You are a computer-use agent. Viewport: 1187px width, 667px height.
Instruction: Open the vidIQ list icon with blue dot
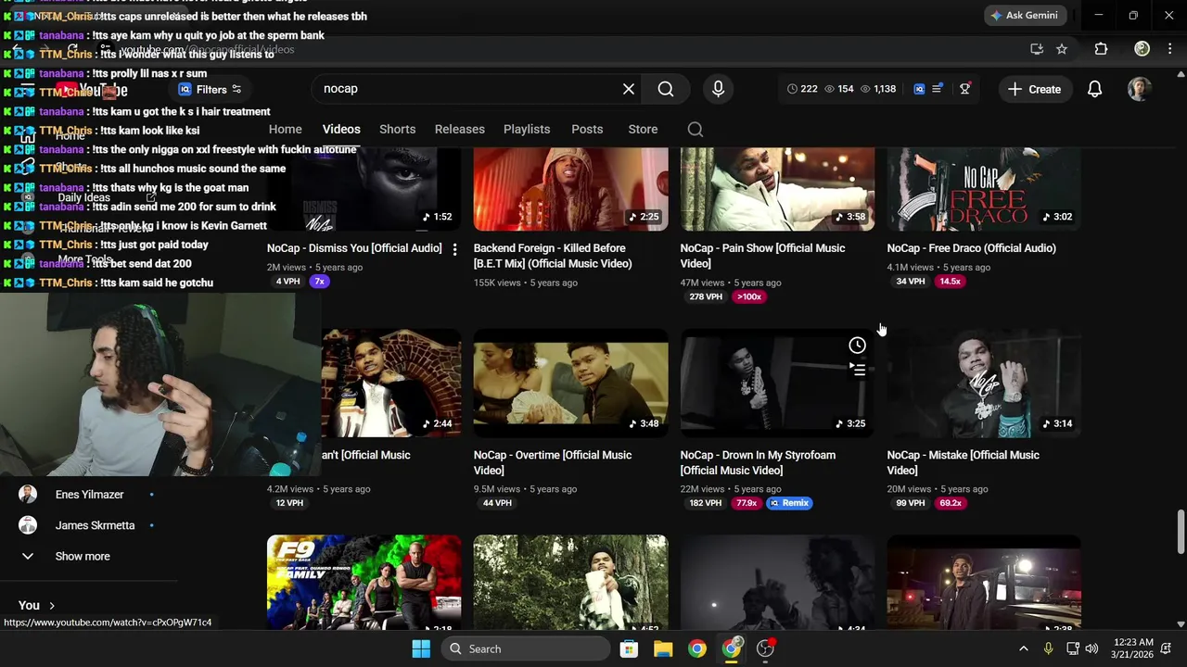(x=938, y=89)
